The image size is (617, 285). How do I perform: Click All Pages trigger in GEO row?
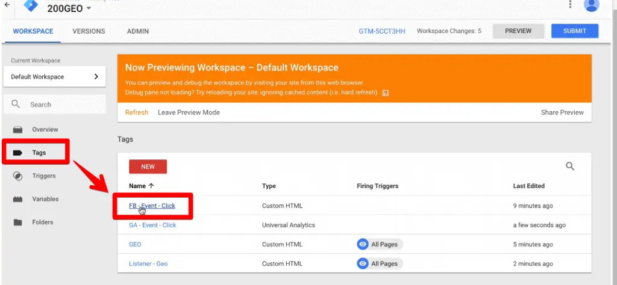pos(380,244)
